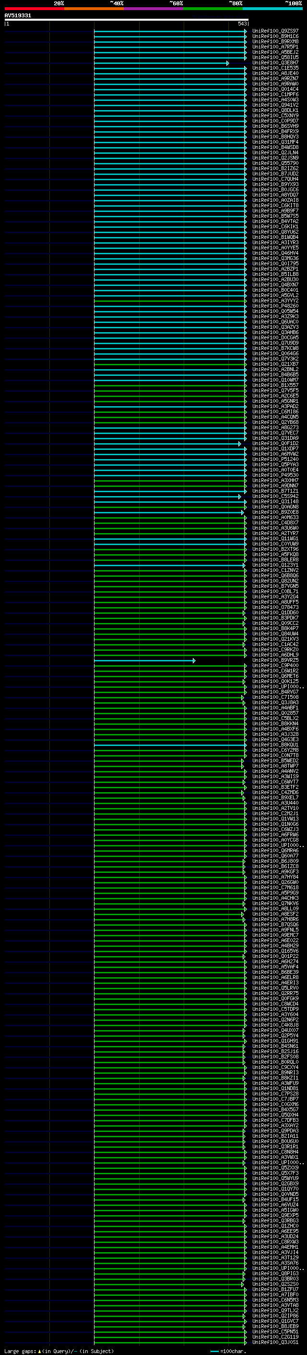
Task: Select UniRef100_C1E535 label
Action: pos(275,68)
